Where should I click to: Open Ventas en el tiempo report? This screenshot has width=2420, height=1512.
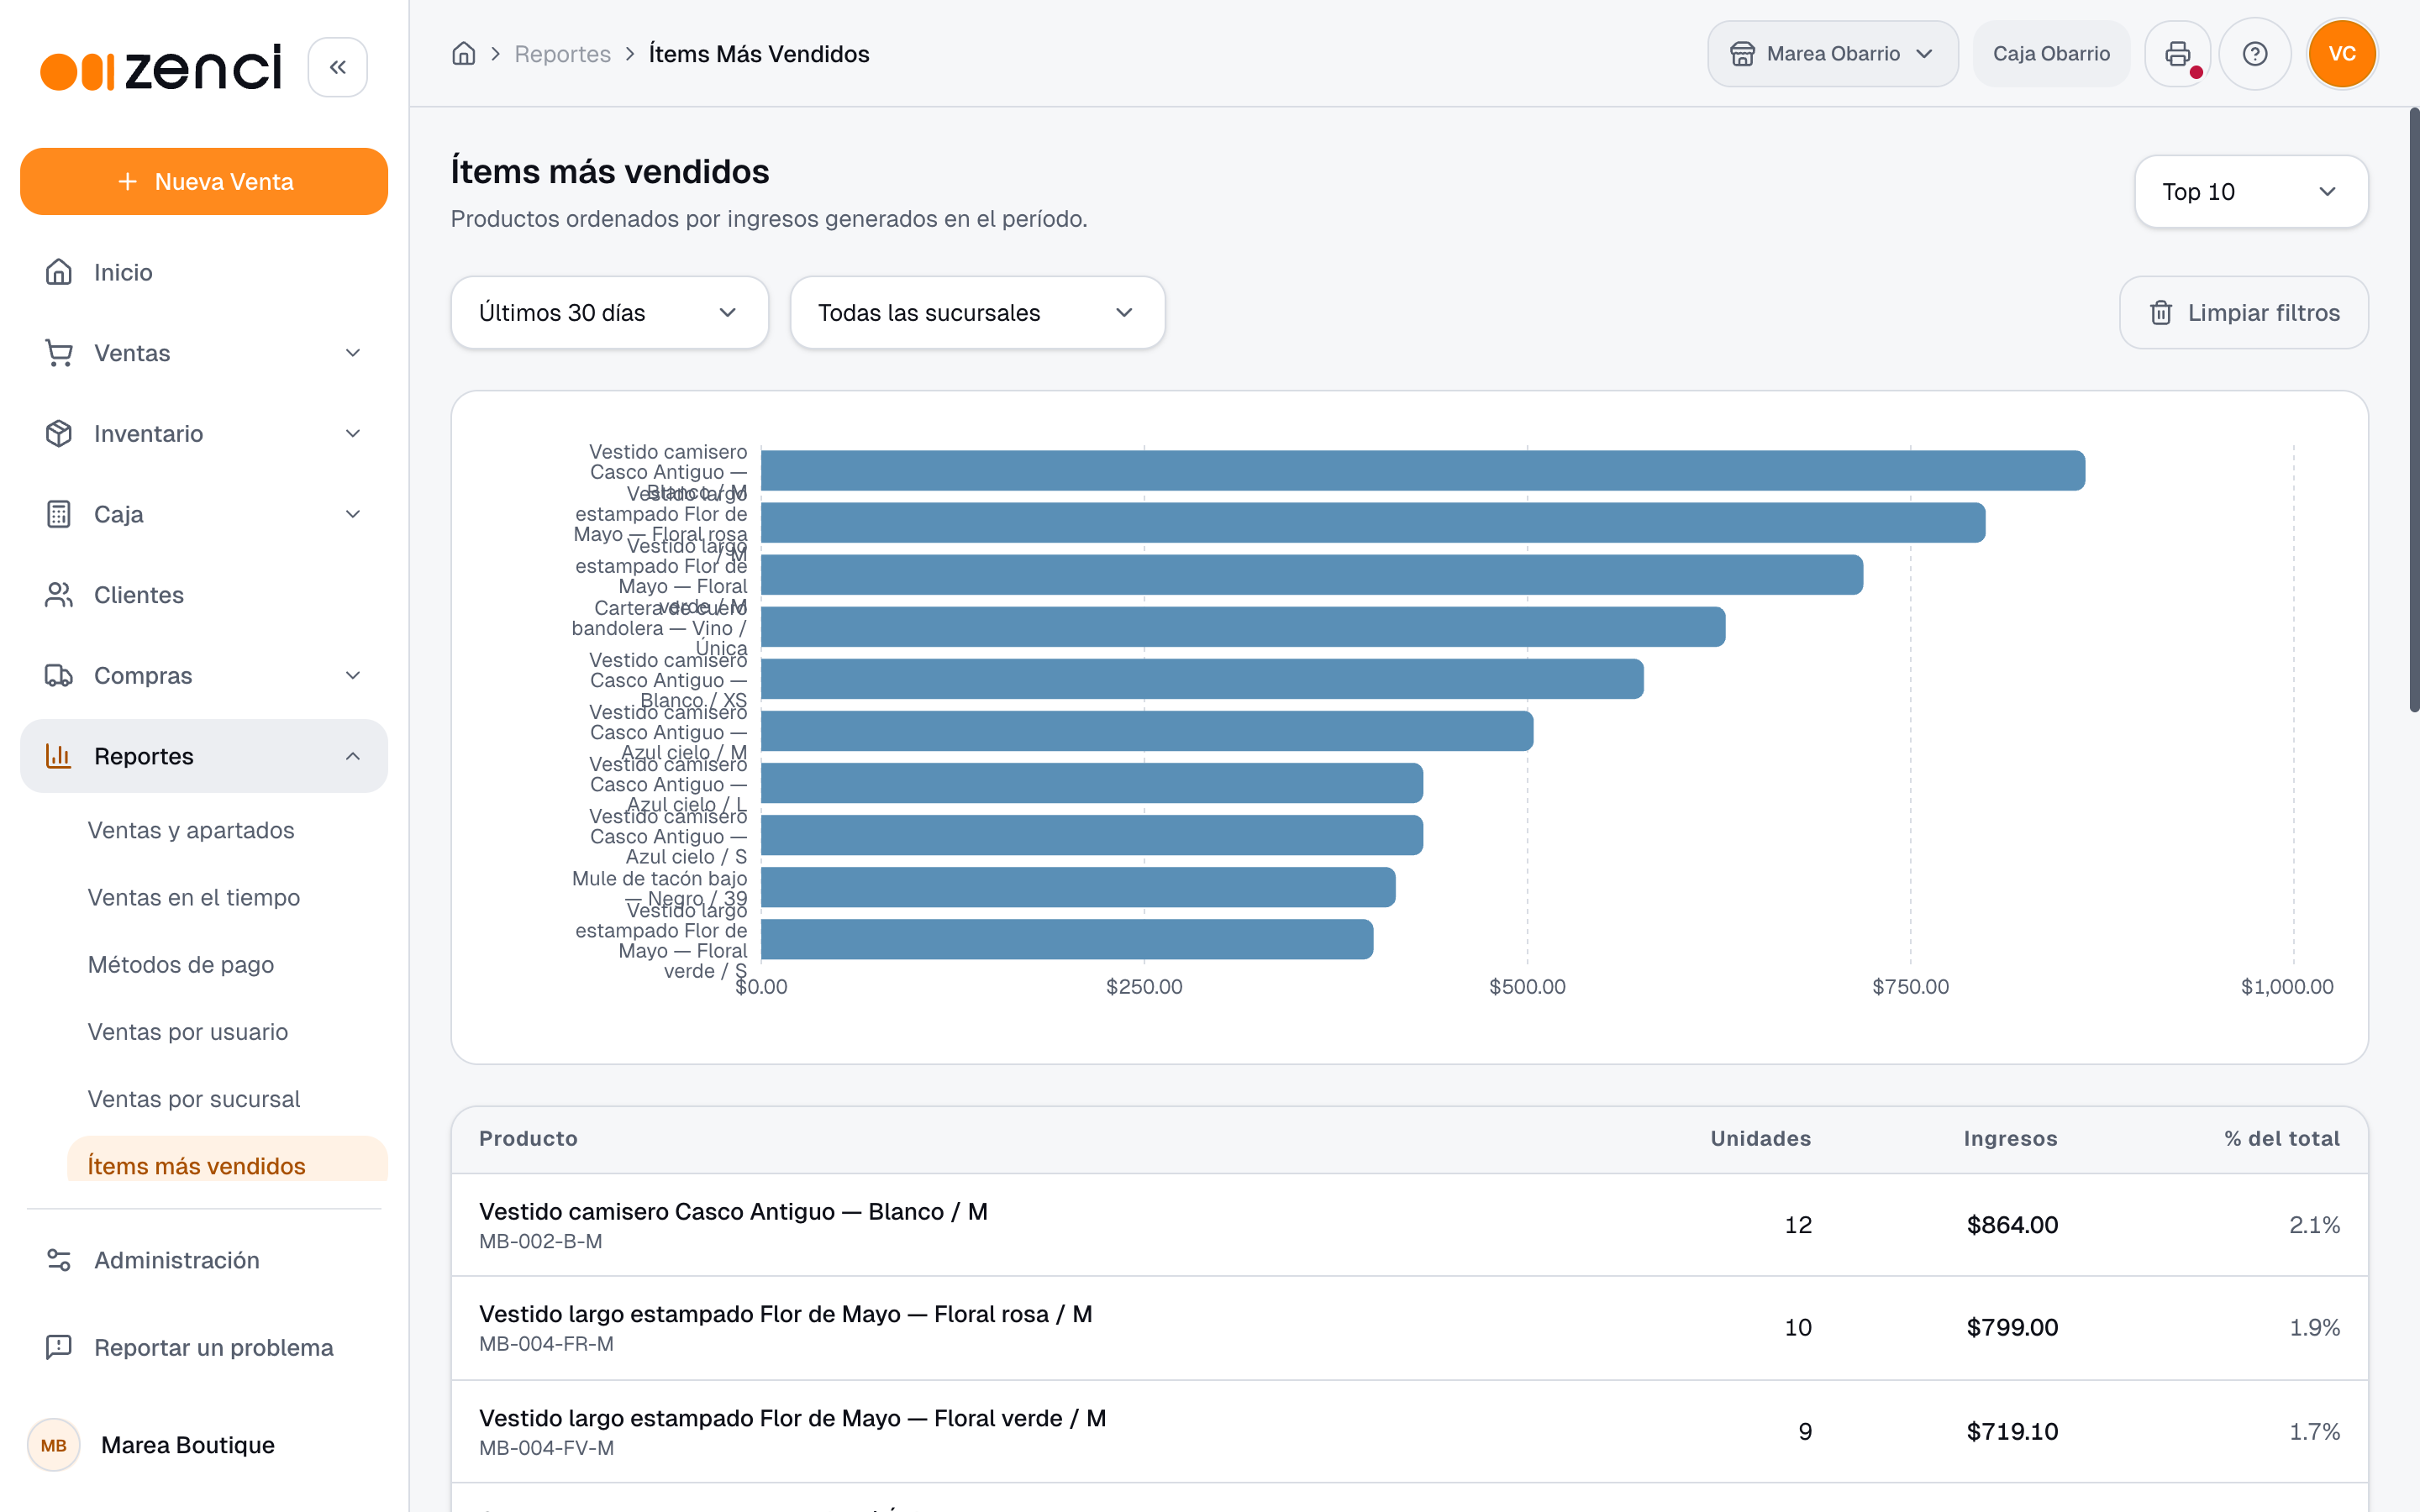pos(194,897)
